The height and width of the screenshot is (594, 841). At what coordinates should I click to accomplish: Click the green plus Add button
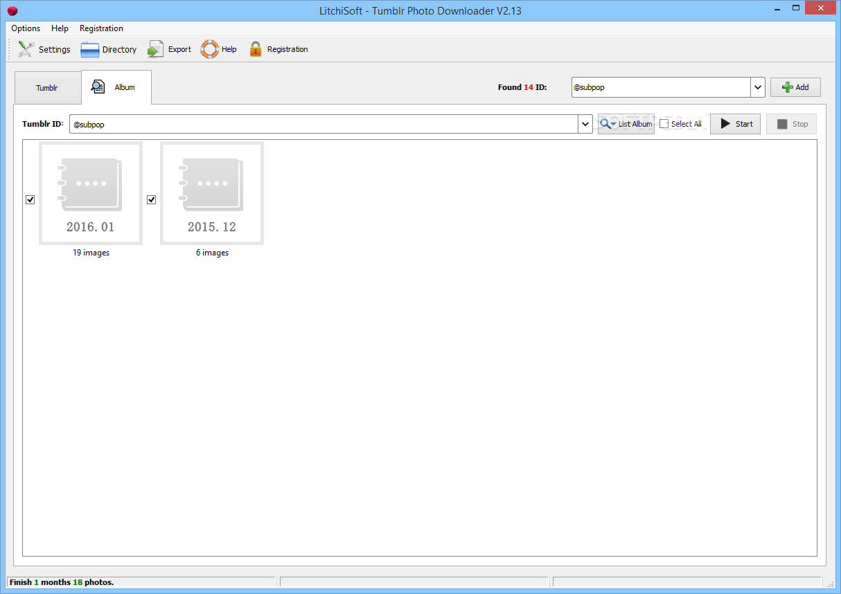(x=795, y=87)
